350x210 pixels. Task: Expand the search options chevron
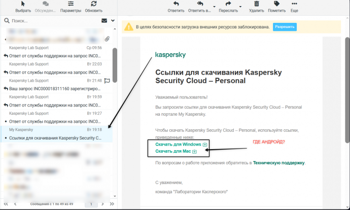(x=111, y=21)
